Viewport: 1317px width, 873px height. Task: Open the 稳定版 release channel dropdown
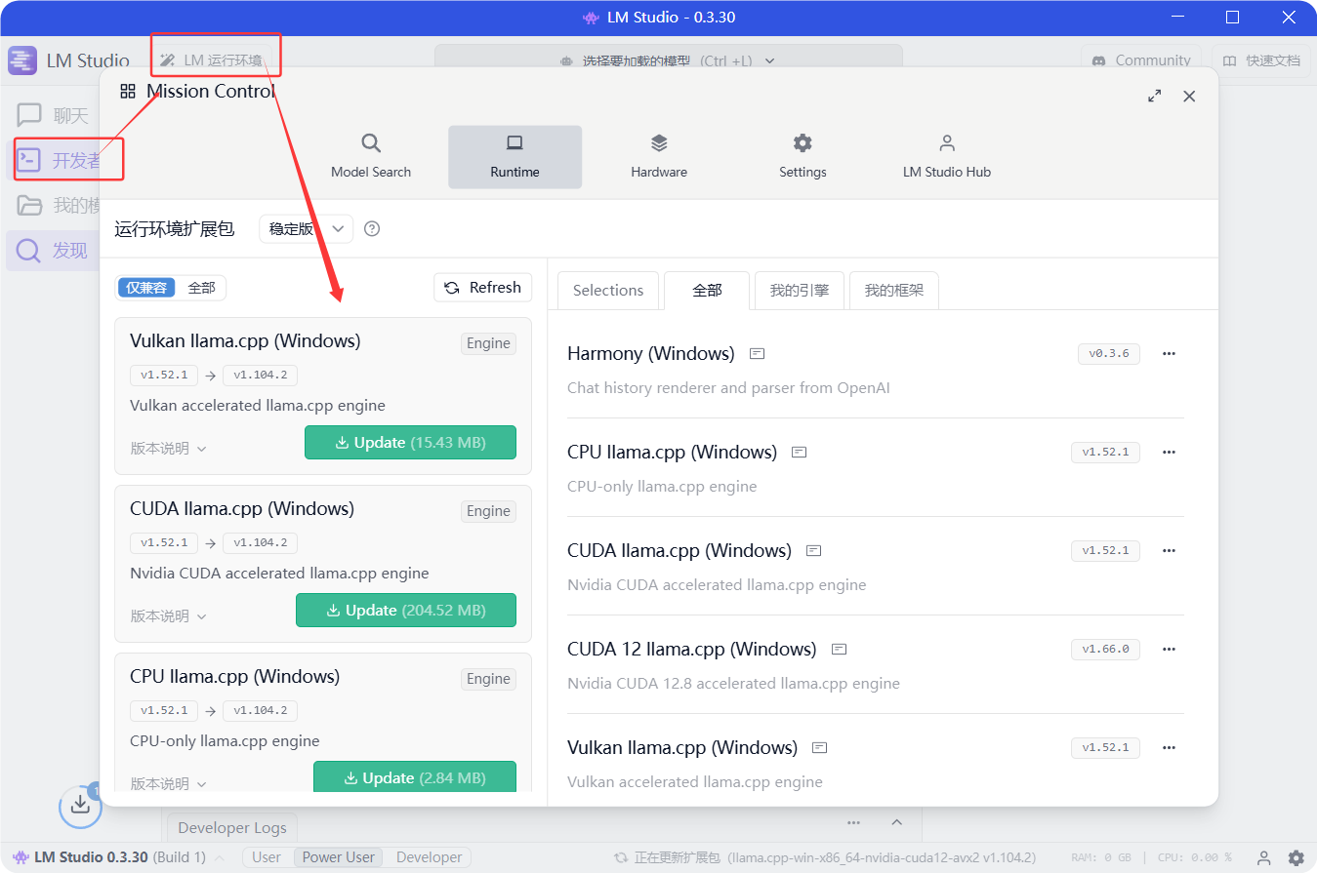[306, 229]
